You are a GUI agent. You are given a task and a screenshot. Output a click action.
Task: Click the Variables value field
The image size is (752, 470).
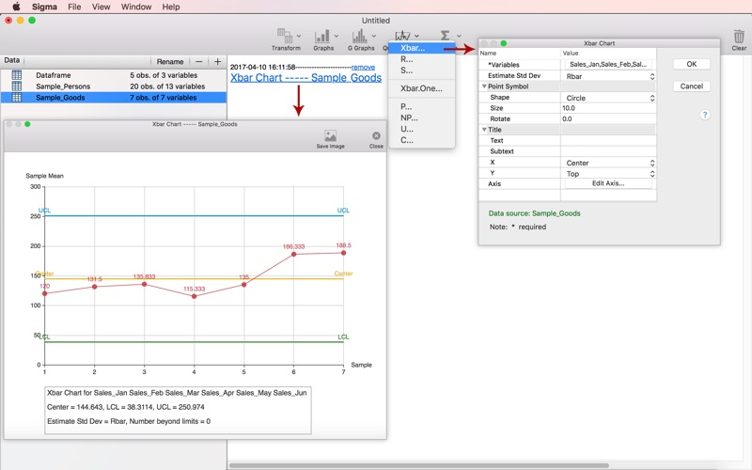(x=608, y=64)
